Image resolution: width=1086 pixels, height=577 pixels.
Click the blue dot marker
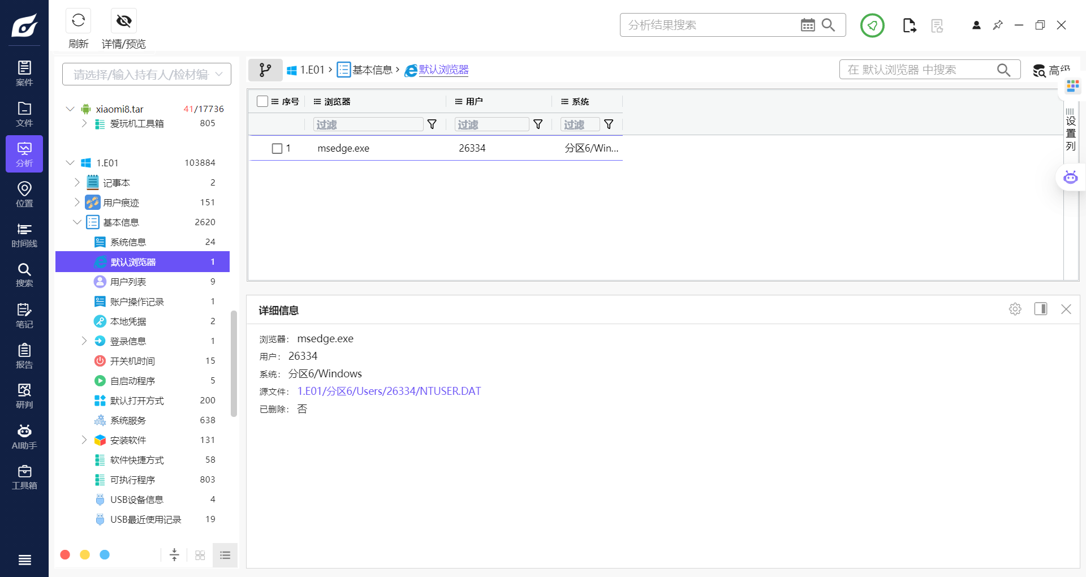click(x=105, y=555)
